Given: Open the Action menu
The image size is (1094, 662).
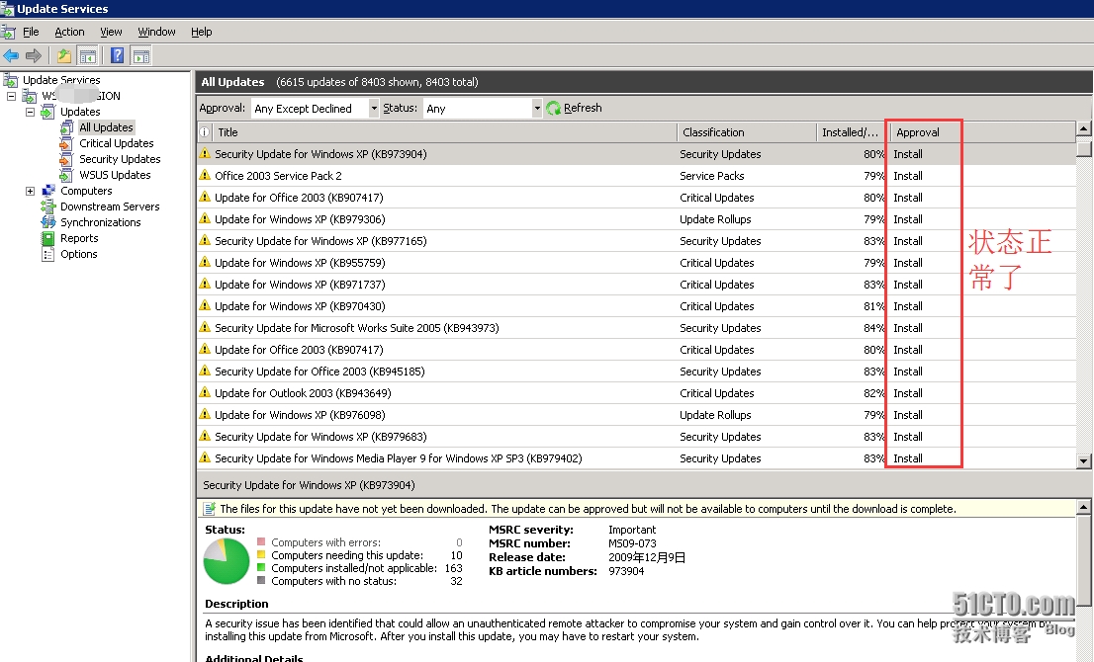Looking at the screenshot, I should click(x=70, y=32).
